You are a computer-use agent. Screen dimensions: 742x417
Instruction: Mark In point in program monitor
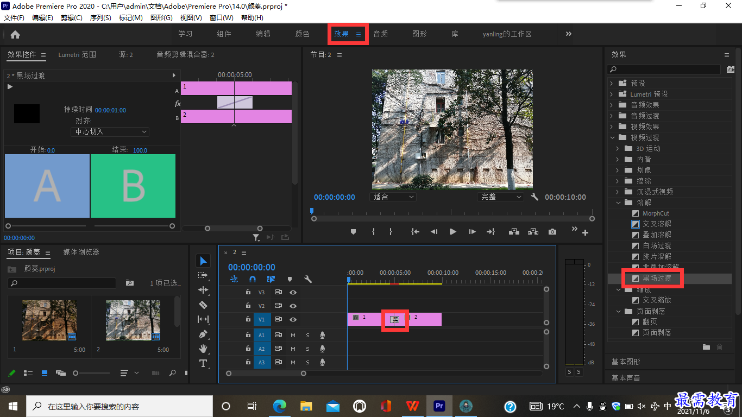(x=373, y=232)
